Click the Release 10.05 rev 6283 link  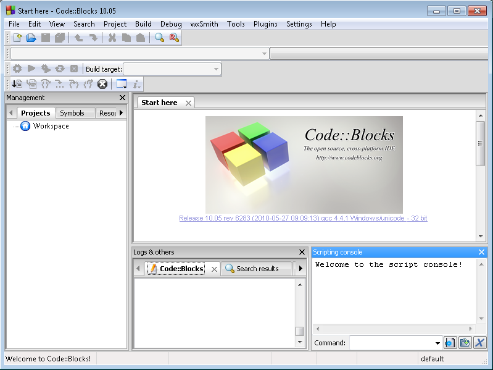point(303,218)
